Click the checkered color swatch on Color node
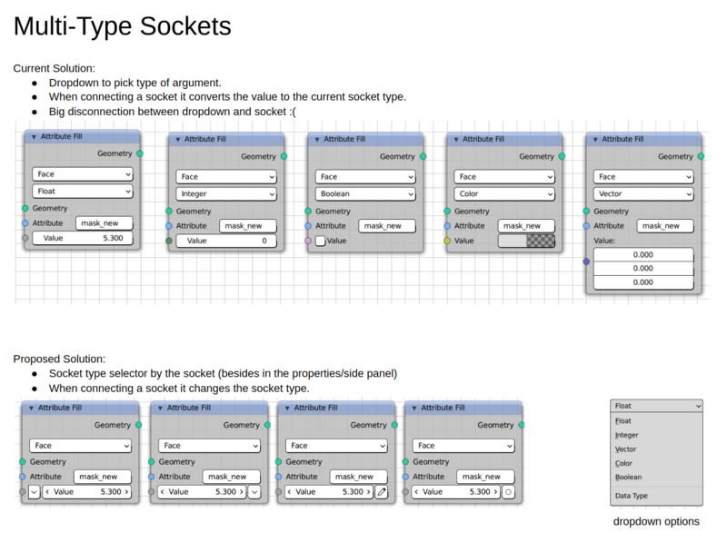This screenshot has width=727, height=542. (x=525, y=241)
